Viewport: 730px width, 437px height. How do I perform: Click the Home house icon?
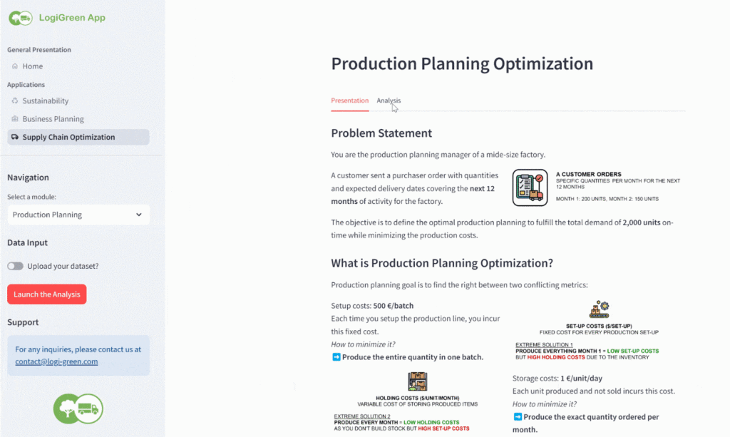(15, 66)
